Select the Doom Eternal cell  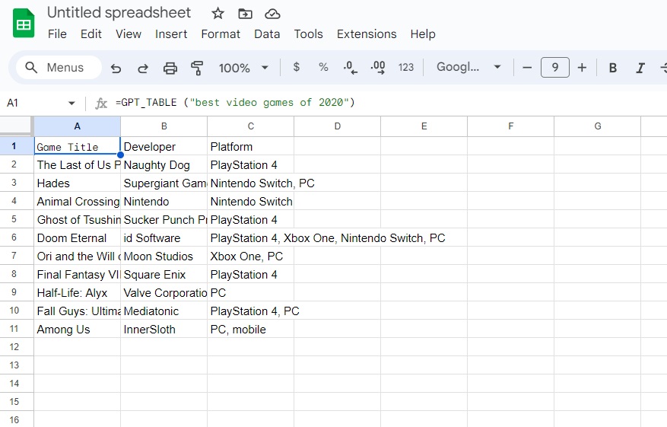(x=78, y=237)
